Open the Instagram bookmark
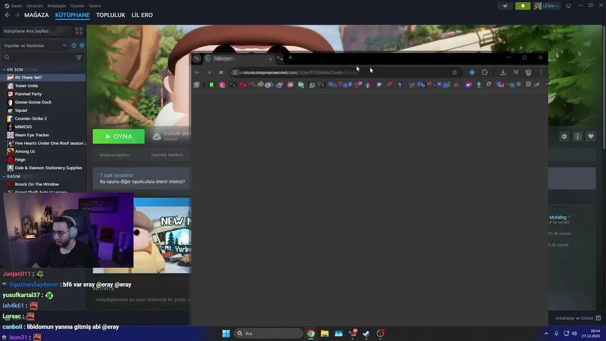The height and width of the screenshot is (341, 606). tap(223, 85)
